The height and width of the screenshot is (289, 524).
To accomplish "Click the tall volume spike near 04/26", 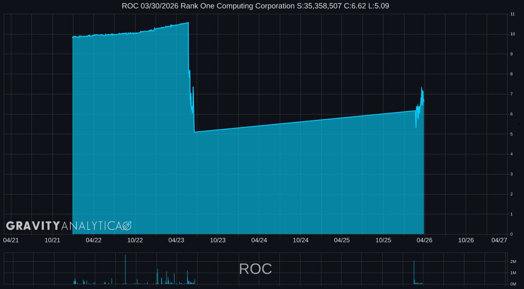I will tap(414, 272).
